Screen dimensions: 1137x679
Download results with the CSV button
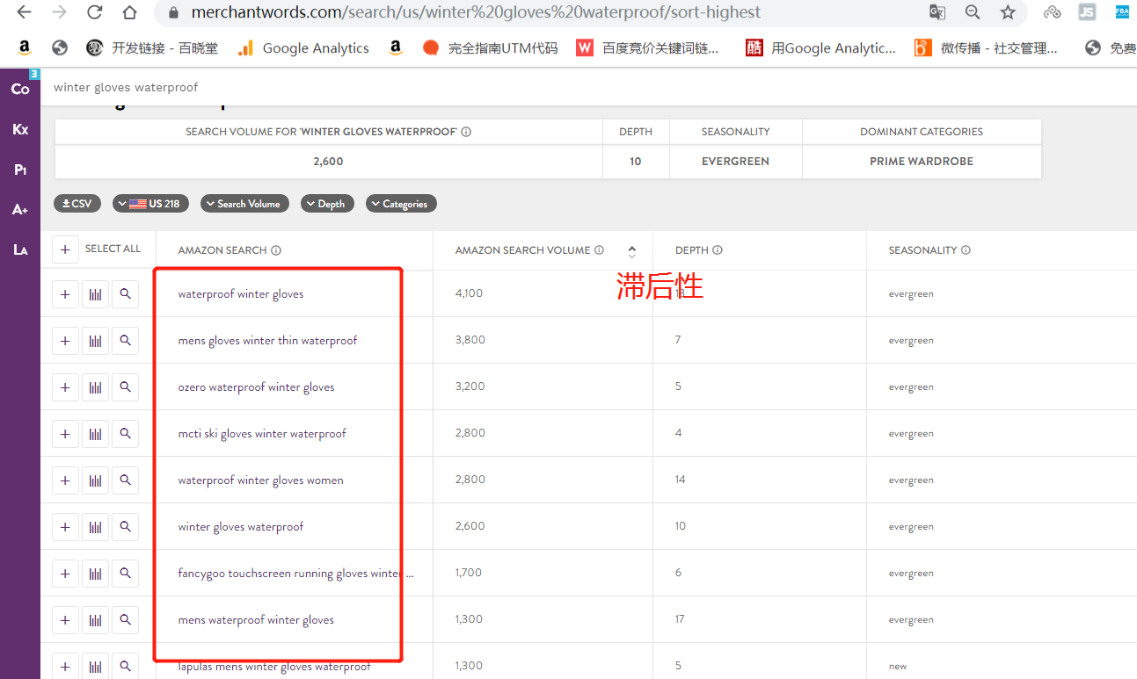pyautogui.click(x=77, y=204)
